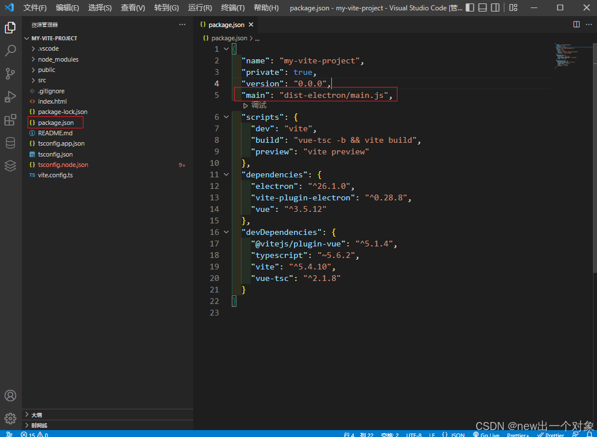Image resolution: width=597 pixels, height=437 pixels.
Task: Fold the devDependencies block at line 16
Action: pyautogui.click(x=226, y=232)
